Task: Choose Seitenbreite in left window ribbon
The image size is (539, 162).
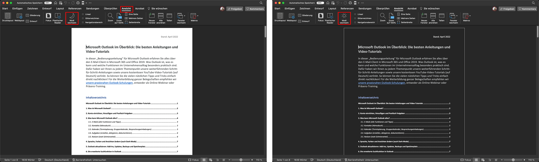Action: click(x=132, y=22)
